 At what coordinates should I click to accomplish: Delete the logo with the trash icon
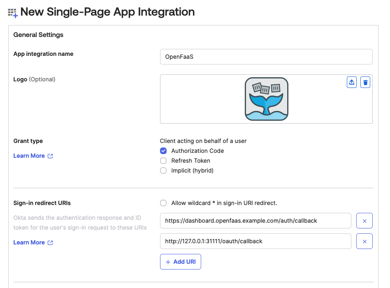click(x=365, y=82)
